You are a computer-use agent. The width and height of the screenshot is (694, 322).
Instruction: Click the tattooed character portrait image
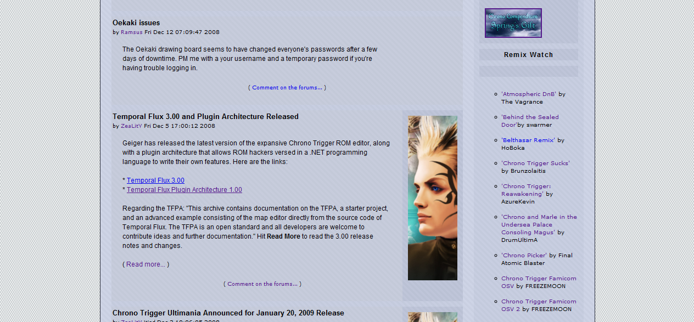click(x=433, y=198)
